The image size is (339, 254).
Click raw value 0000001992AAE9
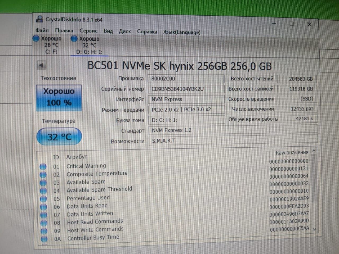tap(289, 199)
